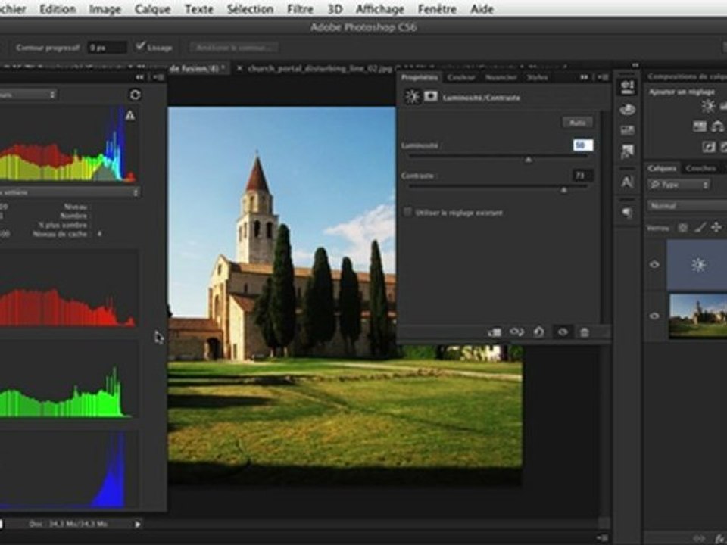
Task: Open the Fenêtre menu
Action: point(437,9)
